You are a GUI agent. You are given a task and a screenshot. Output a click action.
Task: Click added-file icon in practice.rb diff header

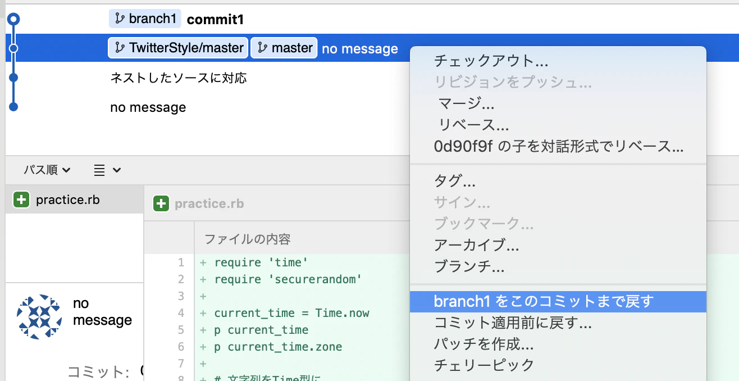point(161,203)
